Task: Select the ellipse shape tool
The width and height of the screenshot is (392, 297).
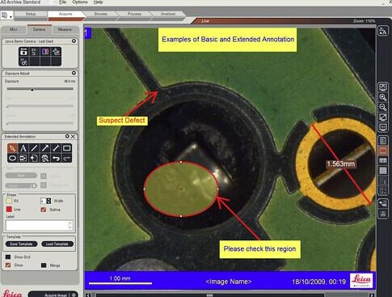Action: coord(12,158)
